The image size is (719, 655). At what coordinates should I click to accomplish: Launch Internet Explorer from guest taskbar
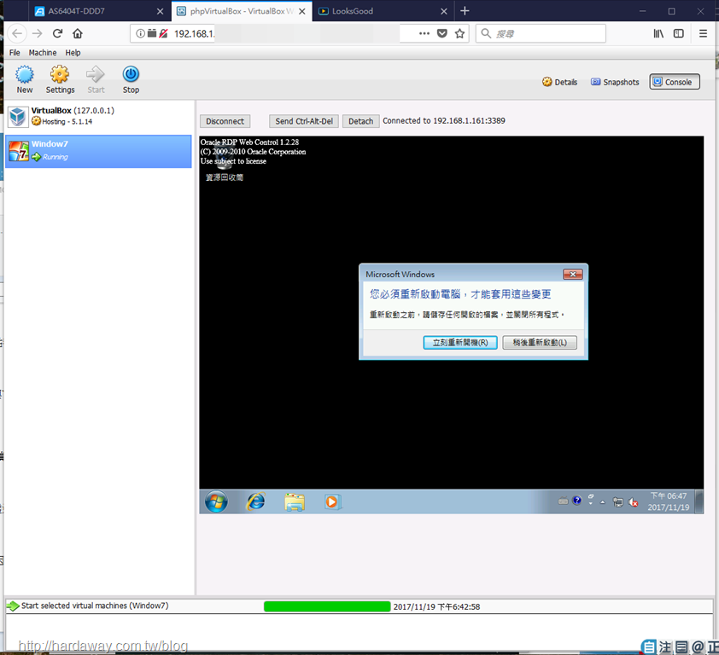[x=256, y=502]
